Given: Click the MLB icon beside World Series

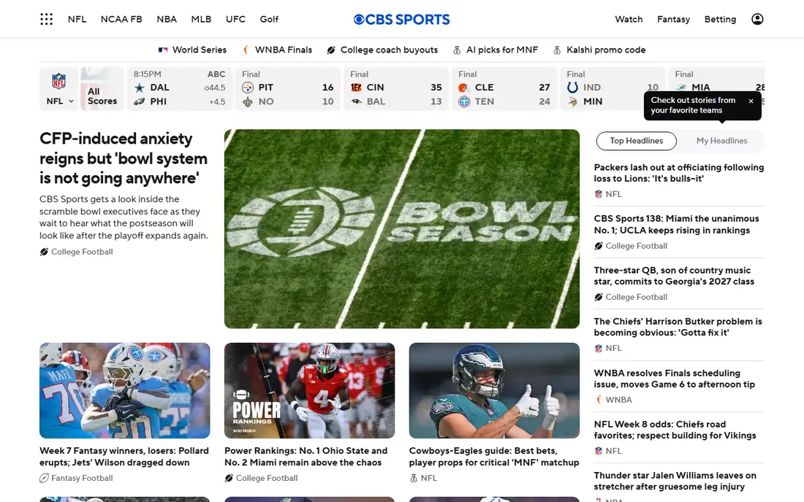Looking at the screenshot, I should (163, 50).
